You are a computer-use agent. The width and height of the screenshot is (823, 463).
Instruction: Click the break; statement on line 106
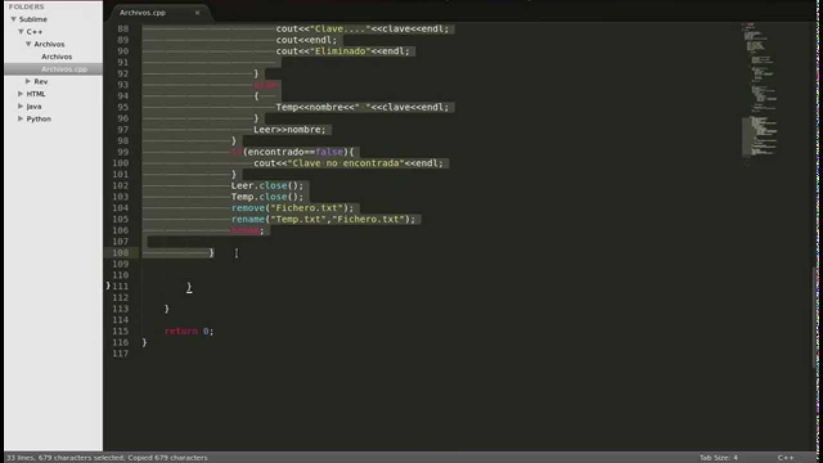(248, 230)
